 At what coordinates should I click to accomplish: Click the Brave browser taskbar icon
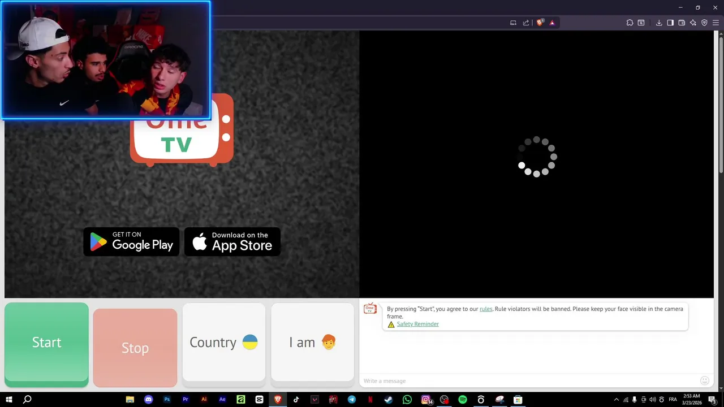pos(278,400)
